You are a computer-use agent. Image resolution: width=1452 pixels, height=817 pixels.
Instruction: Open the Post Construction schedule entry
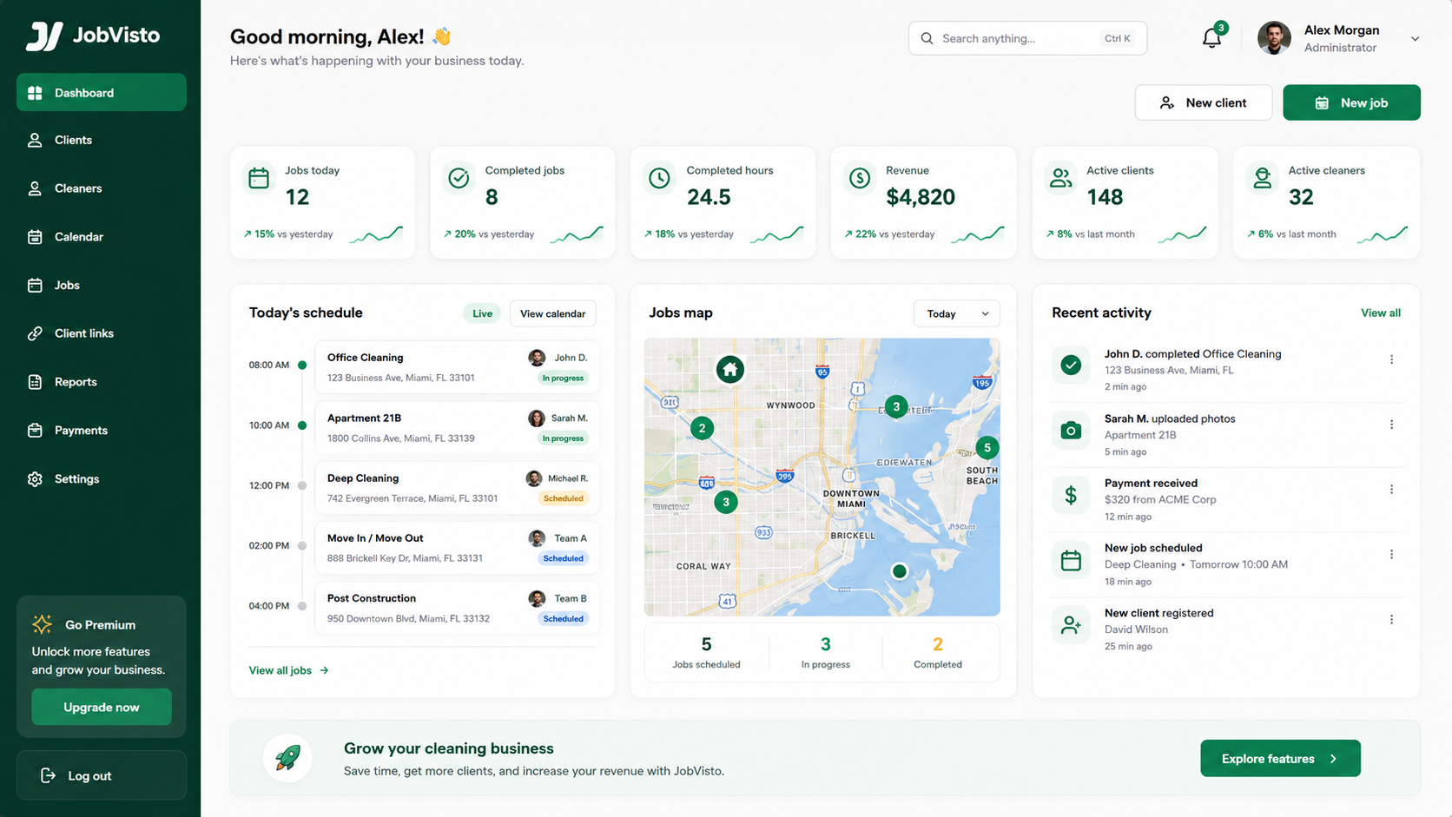coord(457,608)
